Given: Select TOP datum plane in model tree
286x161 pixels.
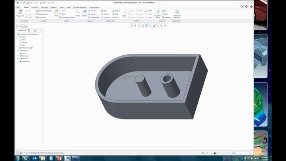Looking at the screenshot, I should click(x=22, y=40).
